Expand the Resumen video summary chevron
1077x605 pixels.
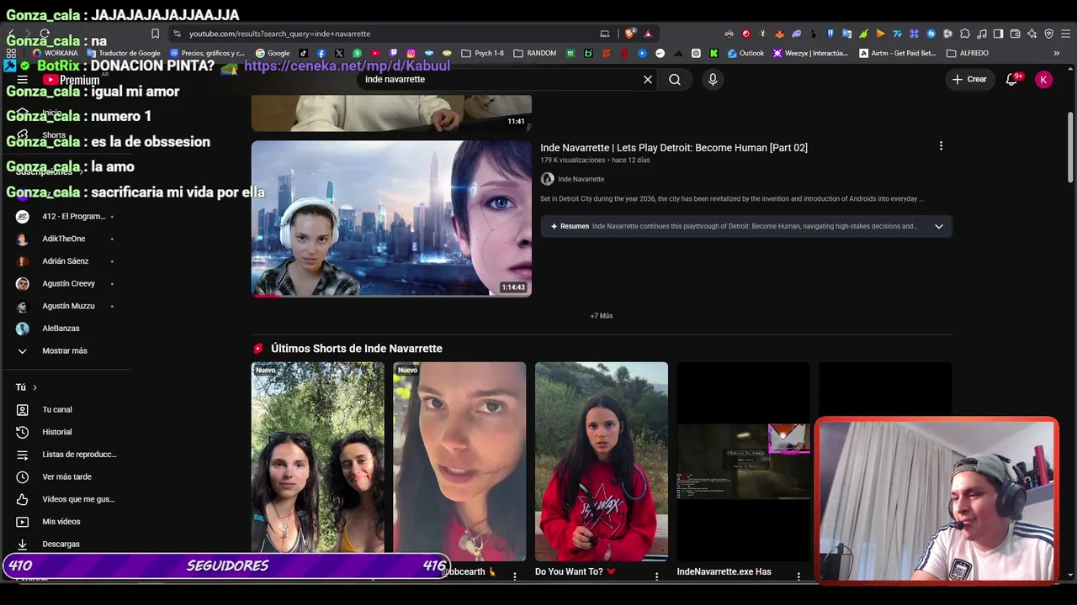click(x=939, y=226)
